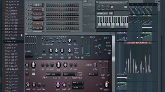
Task: Click piano preview scrollbar thumb
Action: [112, 27]
